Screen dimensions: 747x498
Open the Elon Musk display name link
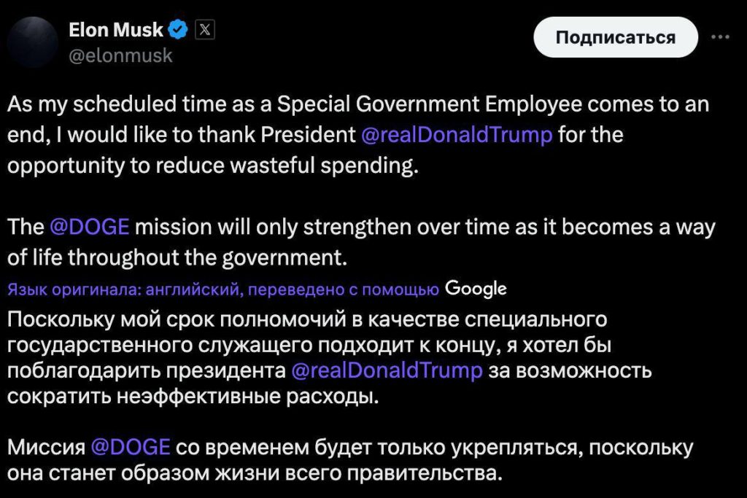[117, 30]
